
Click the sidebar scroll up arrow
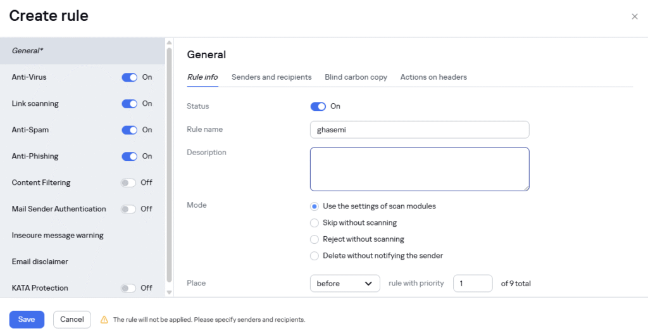click(x=169, y=42)
